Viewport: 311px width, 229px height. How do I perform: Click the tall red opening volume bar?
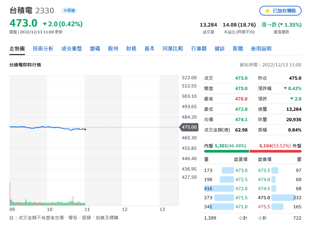coord(10,194)
